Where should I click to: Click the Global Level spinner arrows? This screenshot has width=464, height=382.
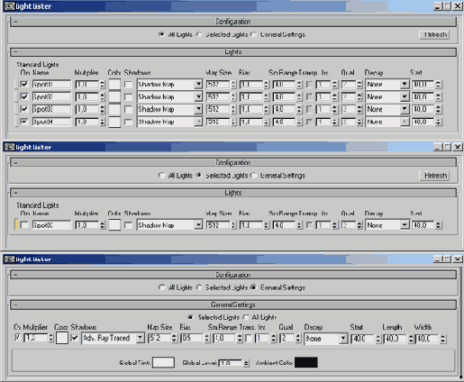point(246,363)
